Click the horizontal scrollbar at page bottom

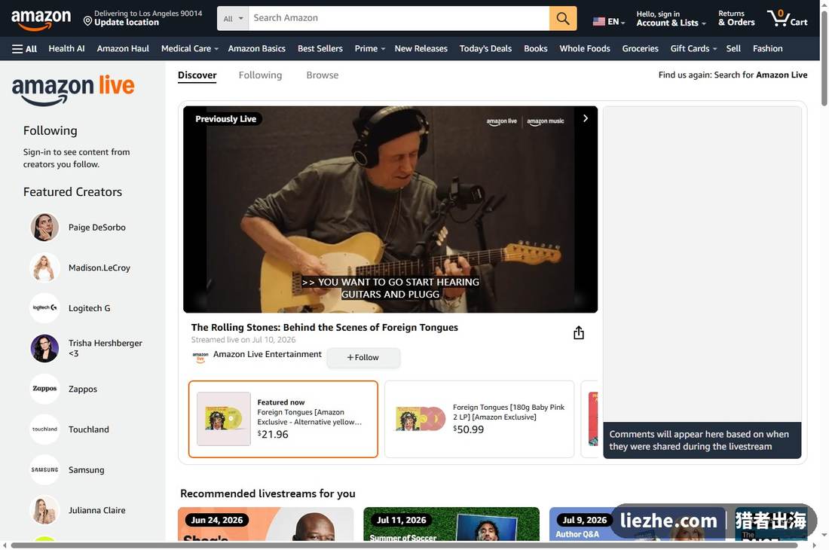click(404, 545)
